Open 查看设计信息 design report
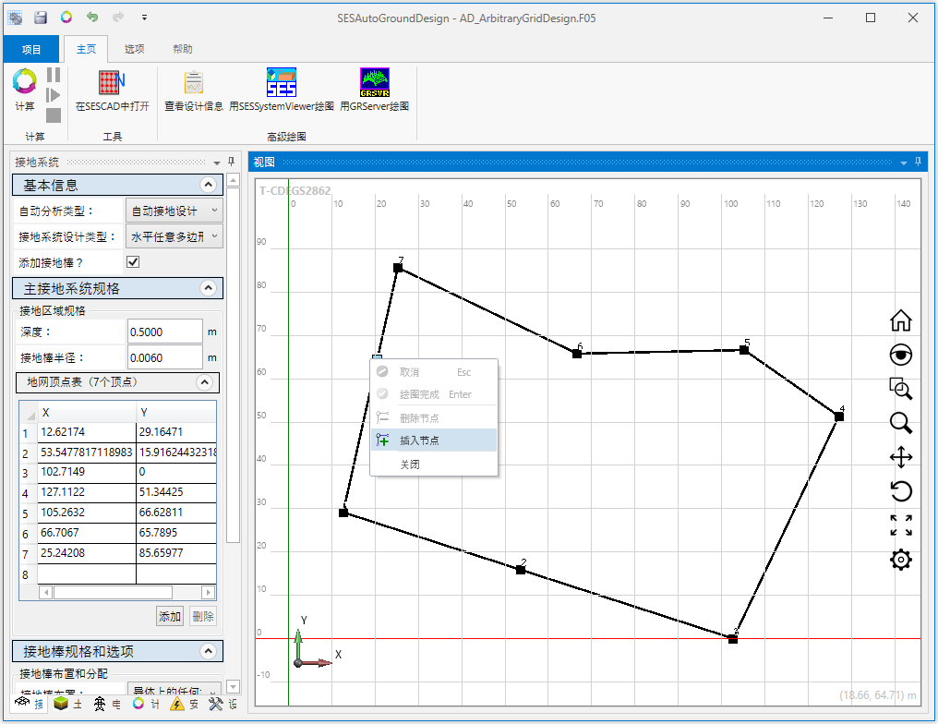 [194, 90]
